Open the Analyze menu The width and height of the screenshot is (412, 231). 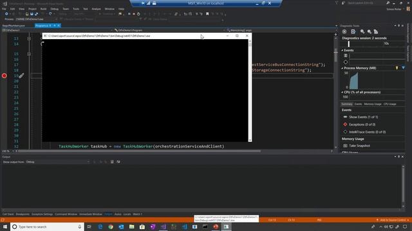click(x=96, y=9)
